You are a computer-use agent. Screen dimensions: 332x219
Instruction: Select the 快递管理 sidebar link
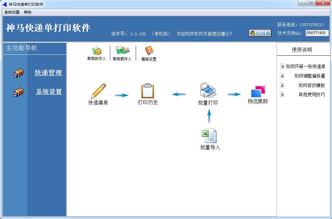tap(48, 73)
